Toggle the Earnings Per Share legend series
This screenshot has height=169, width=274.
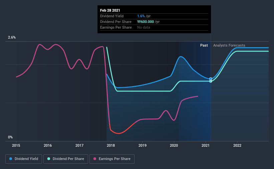click(x=112, y=159)
